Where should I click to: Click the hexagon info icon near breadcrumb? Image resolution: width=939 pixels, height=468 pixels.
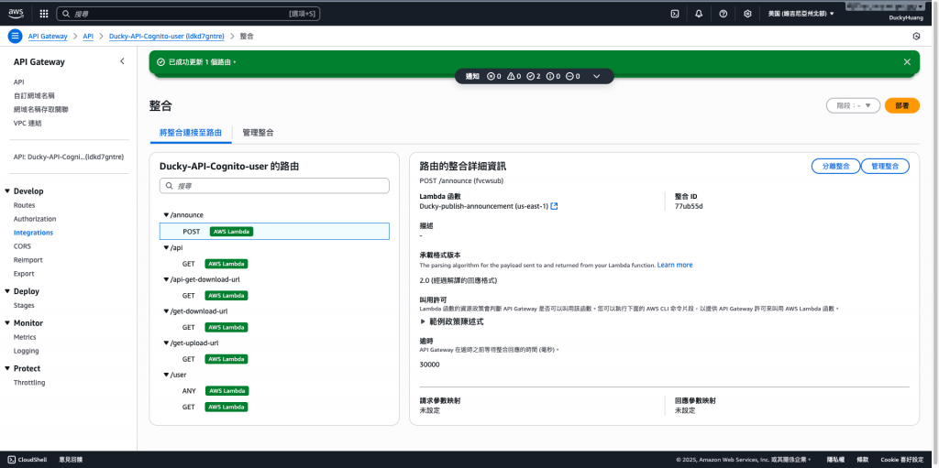(x=916, y=36)
